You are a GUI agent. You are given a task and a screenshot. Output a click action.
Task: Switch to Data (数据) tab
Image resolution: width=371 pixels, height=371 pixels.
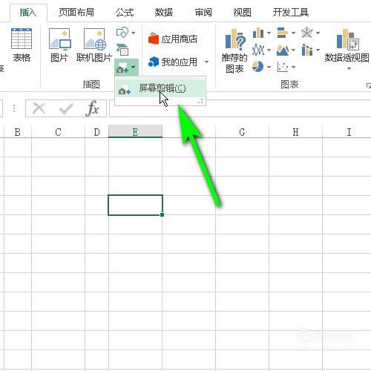click(164, 12)
